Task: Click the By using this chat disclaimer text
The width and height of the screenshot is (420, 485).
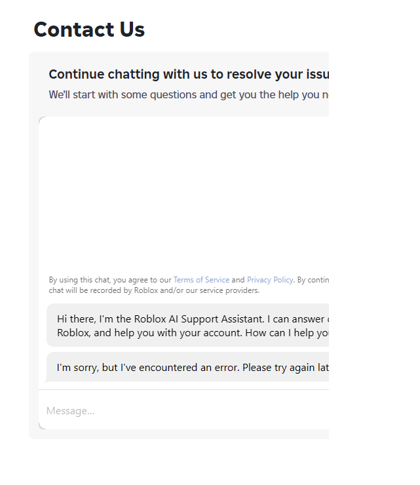Action: pos(189,280)
